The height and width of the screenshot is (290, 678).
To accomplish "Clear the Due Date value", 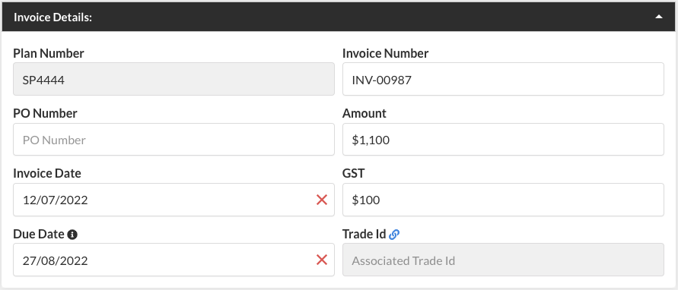I will coord(322,260).
